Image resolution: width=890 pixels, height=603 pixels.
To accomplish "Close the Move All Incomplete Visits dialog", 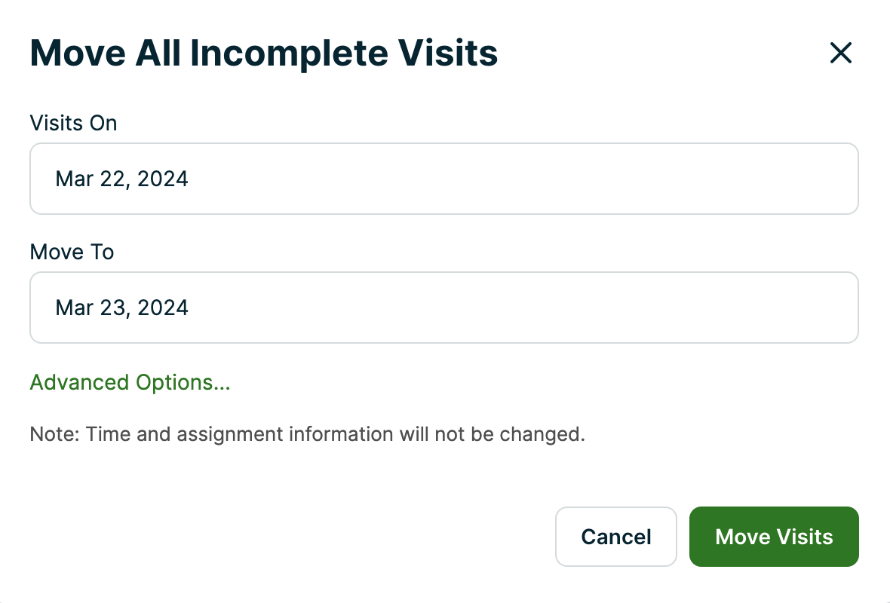I will coord(840,53).
